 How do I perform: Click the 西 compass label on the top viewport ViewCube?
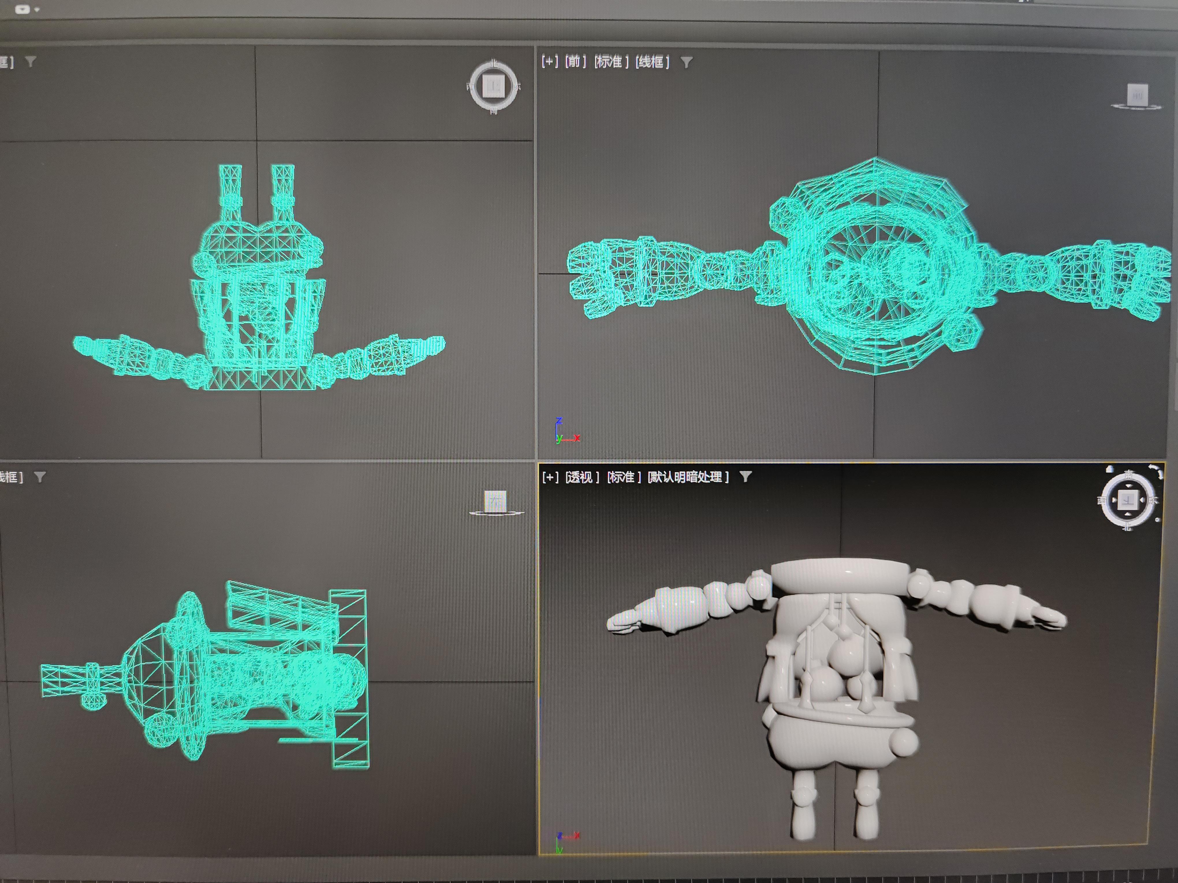469,87
